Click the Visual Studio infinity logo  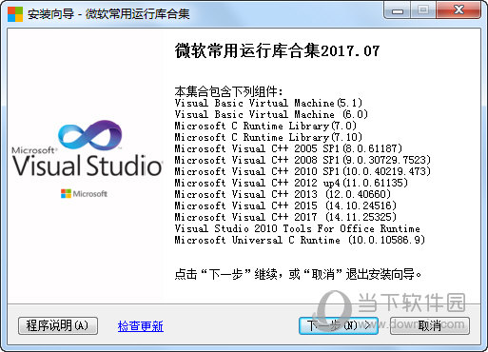pyautogui.click(x=90, y=135)
